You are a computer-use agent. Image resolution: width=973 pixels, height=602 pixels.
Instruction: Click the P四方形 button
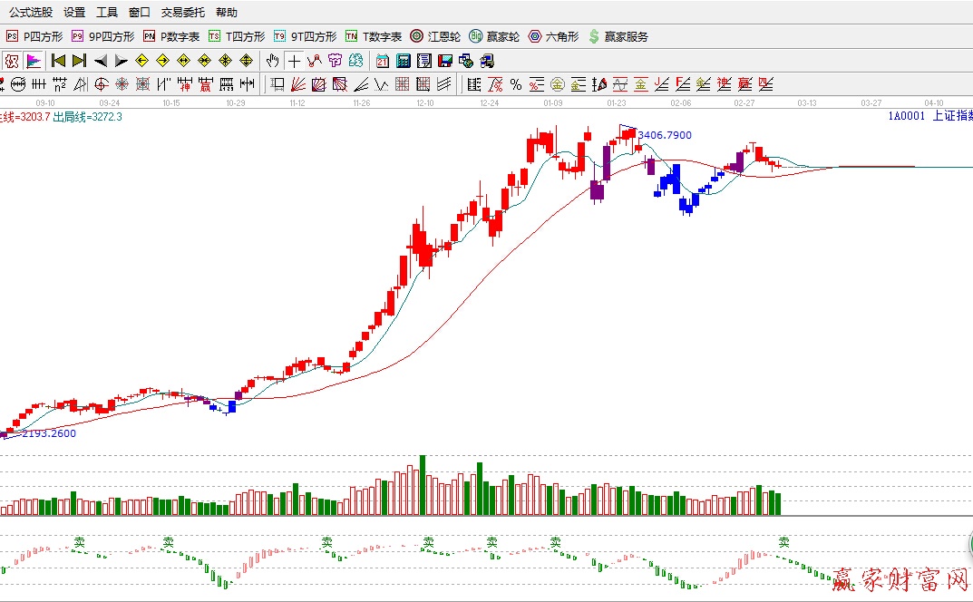click(34, 36)
